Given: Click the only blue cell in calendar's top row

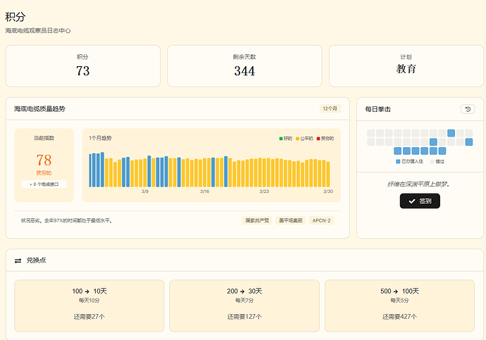Looking at the screenshot, I should (x=451, y=133).
